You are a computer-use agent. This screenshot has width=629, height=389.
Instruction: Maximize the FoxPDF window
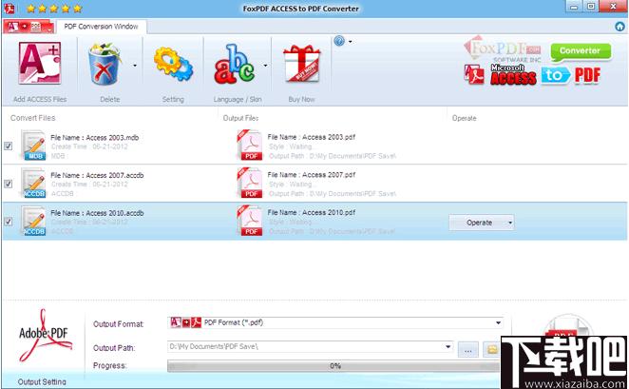[591, 7]
